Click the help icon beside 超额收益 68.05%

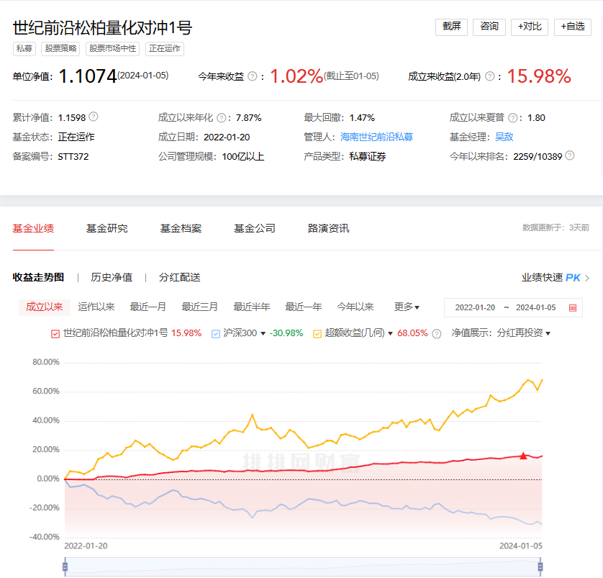click(x=437, y=333)
